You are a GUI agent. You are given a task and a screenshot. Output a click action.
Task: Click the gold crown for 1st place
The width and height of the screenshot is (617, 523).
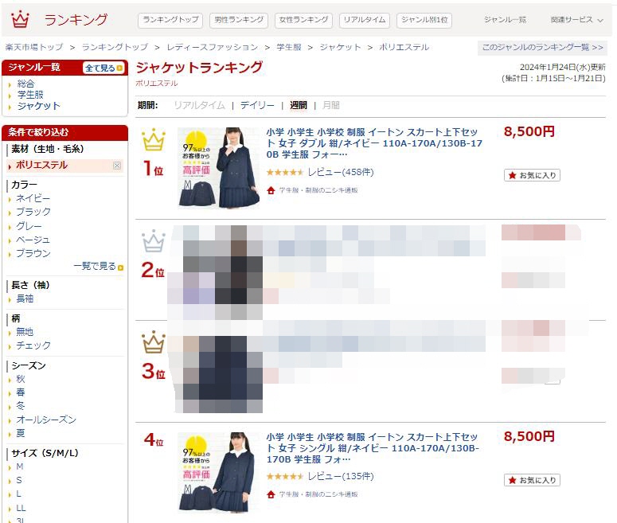point(154,139)
